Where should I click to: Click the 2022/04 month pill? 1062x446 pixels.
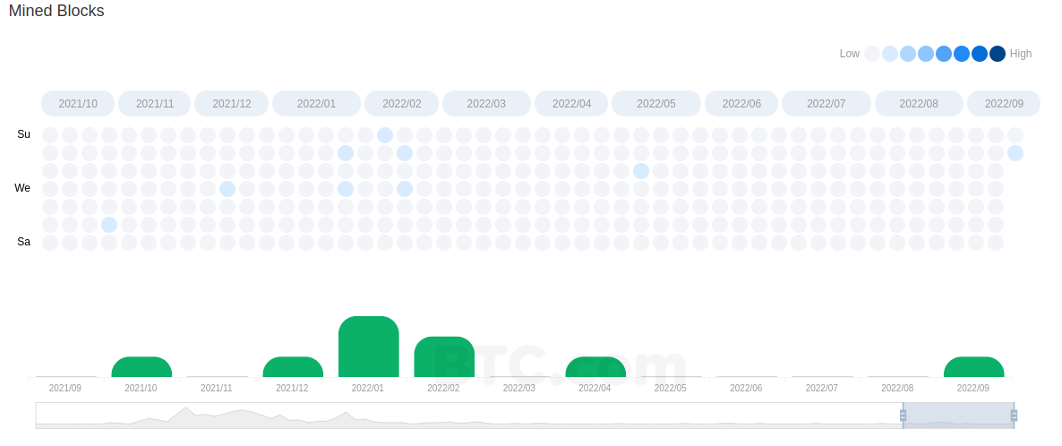pyautogui.click(x=571, y=104)
